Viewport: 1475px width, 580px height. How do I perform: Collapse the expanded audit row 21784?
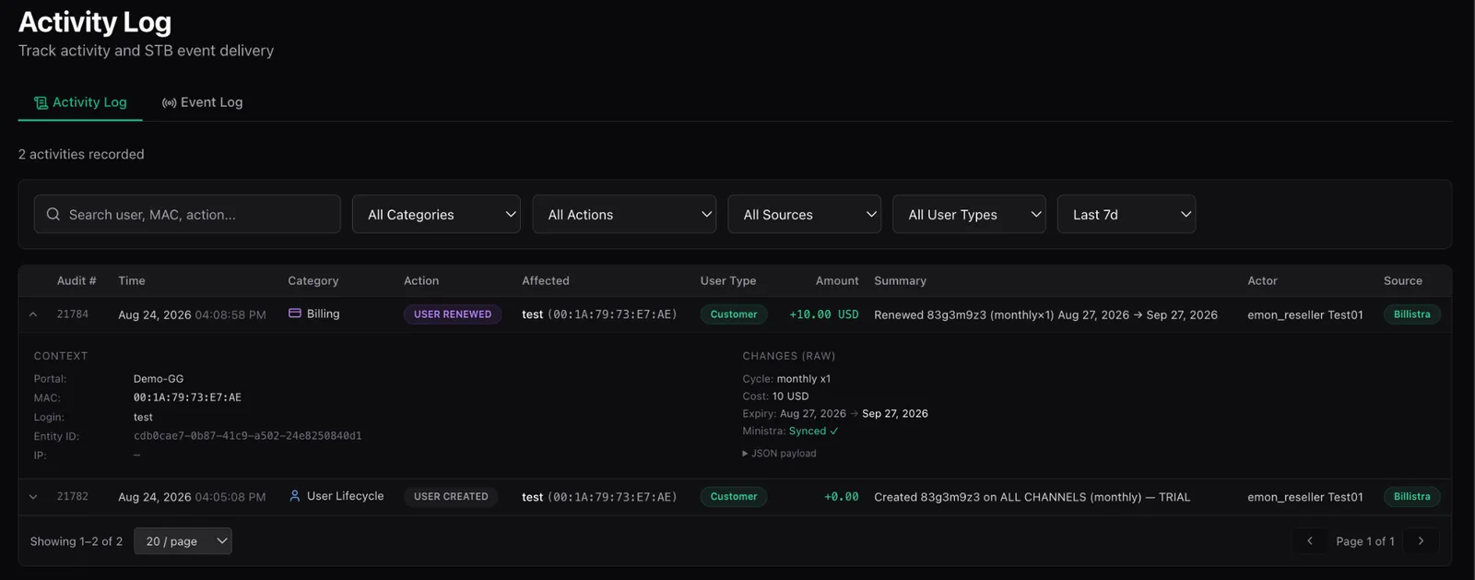(x=33, y=314)
